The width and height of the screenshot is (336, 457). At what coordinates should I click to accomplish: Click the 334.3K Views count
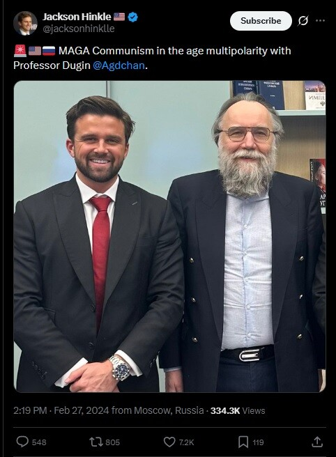[238, 410]
